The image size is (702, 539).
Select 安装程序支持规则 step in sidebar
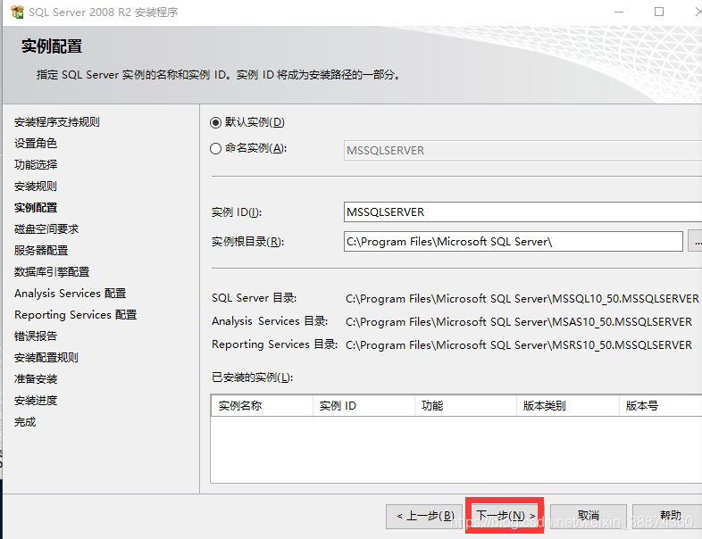pyautogui.click(x=57, y=122)
